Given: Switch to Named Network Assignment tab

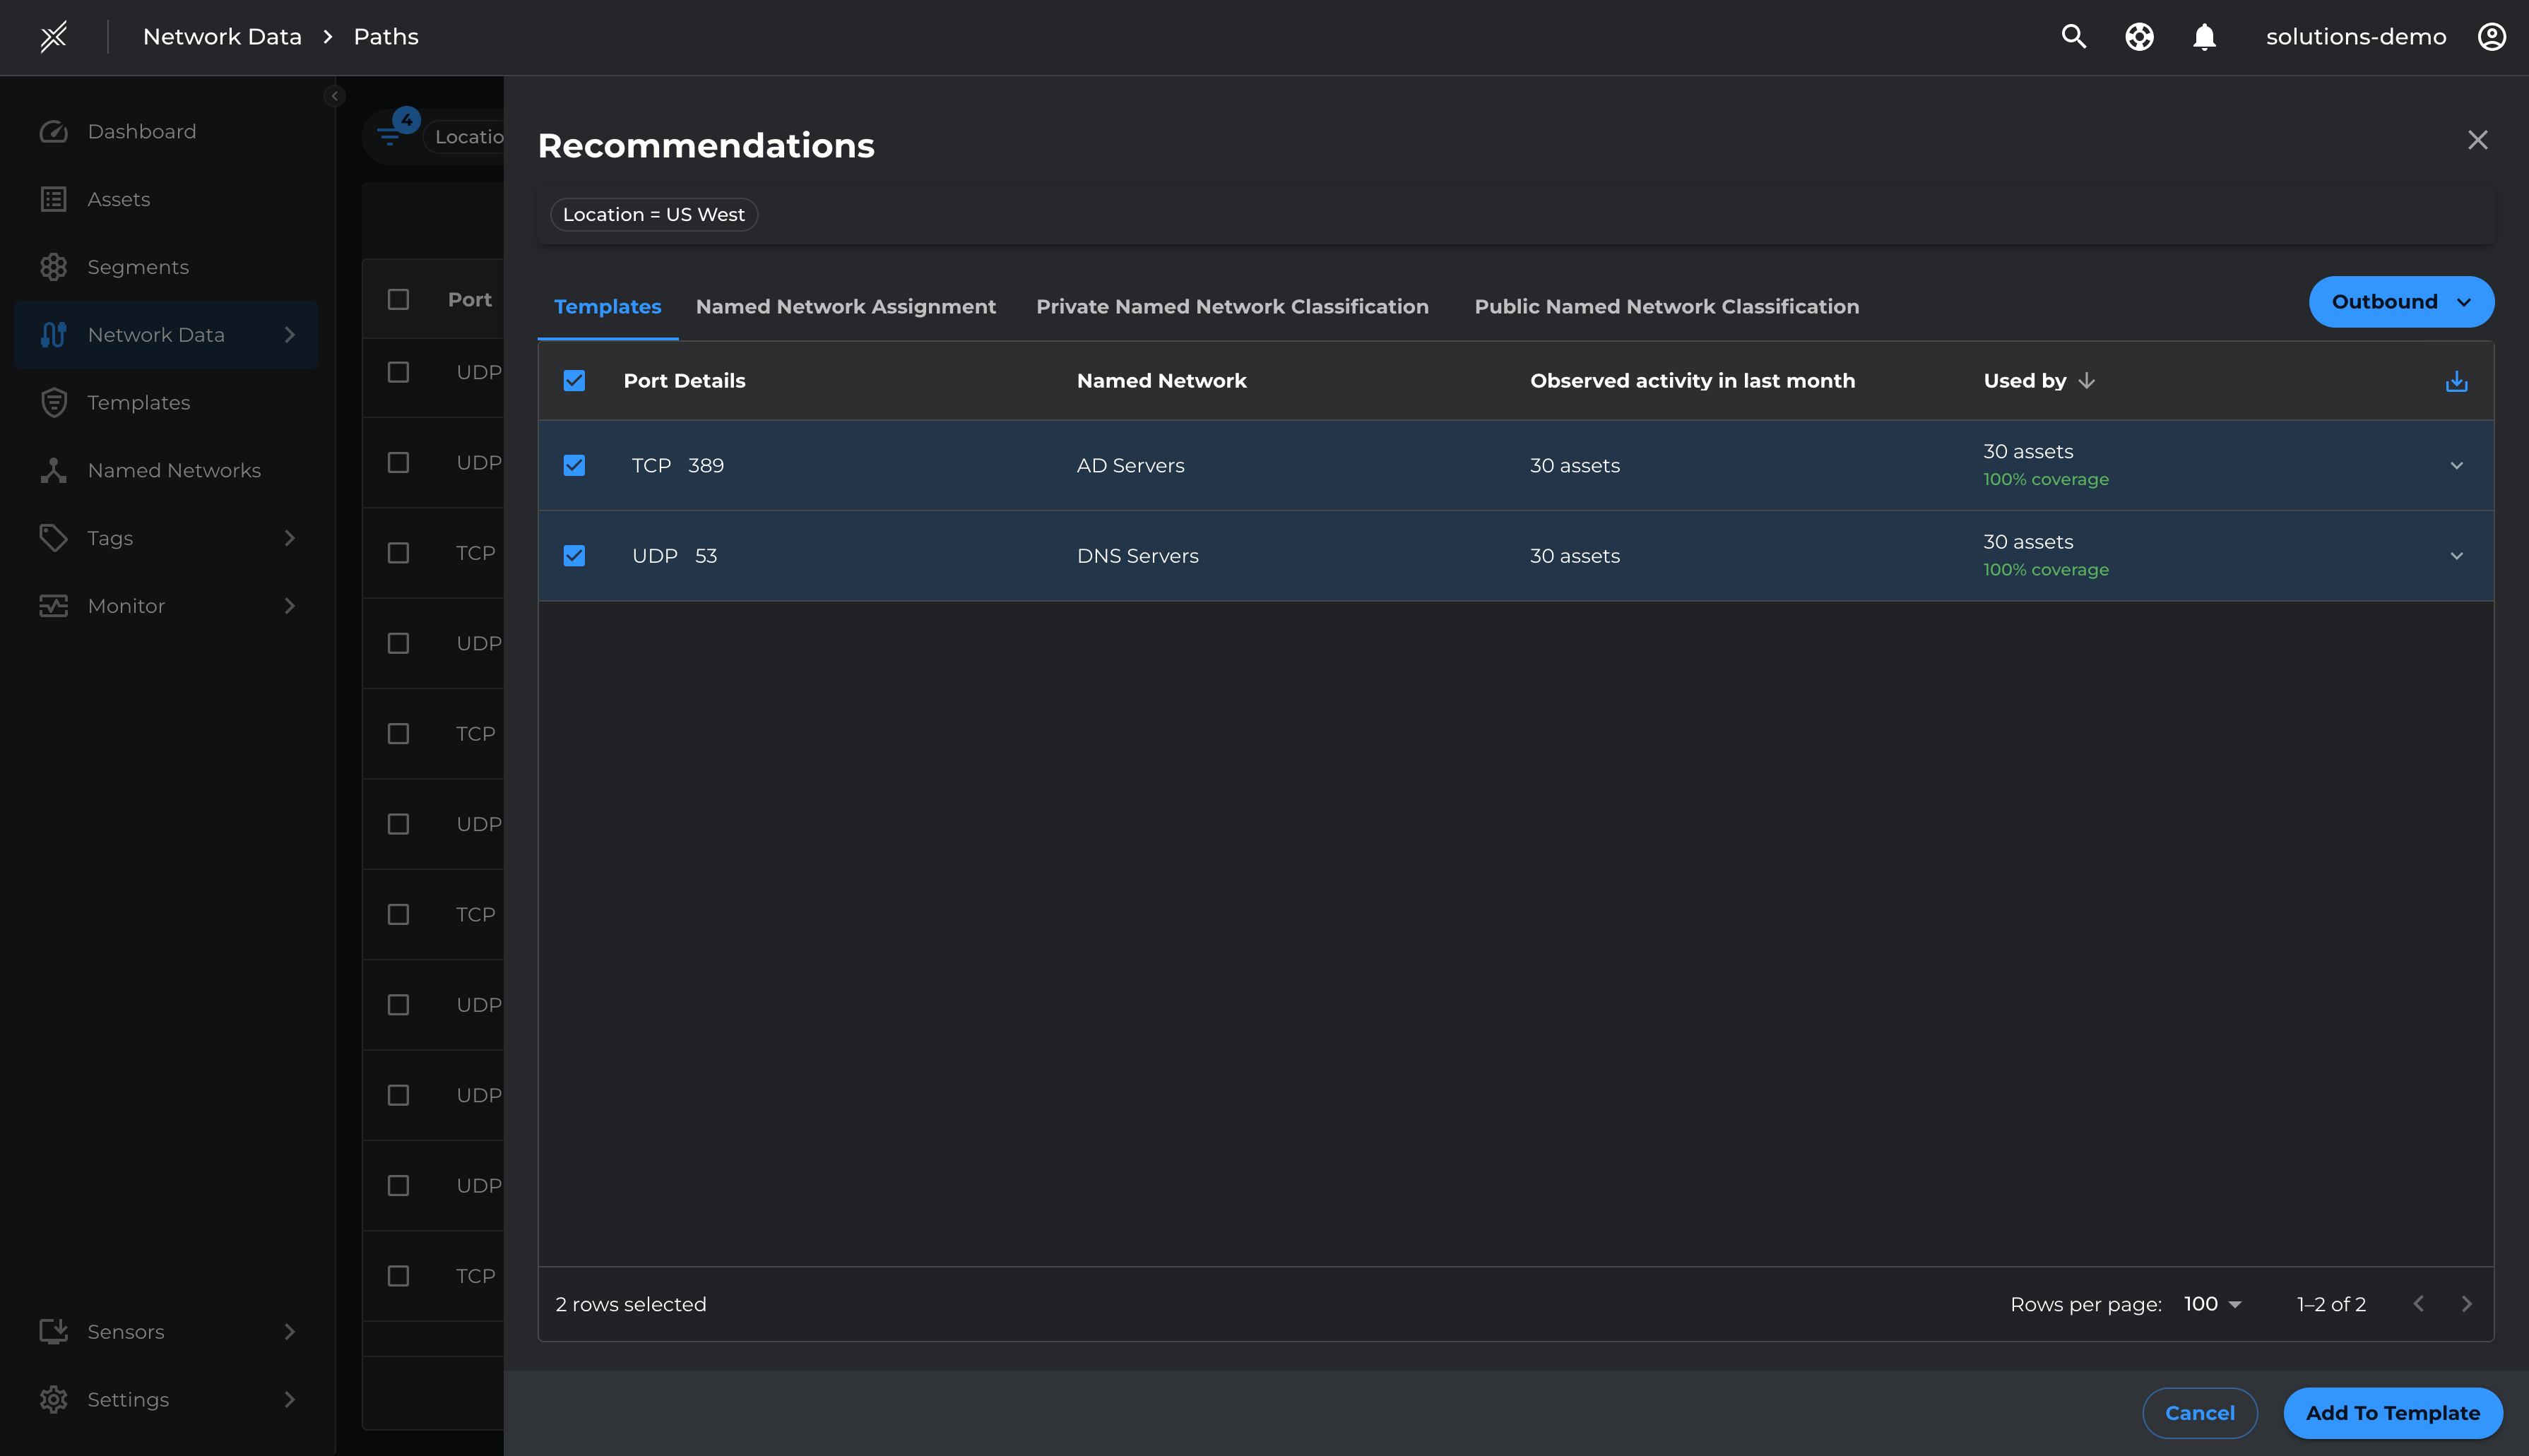Looking at the screenshot, I should click(846, 306).
